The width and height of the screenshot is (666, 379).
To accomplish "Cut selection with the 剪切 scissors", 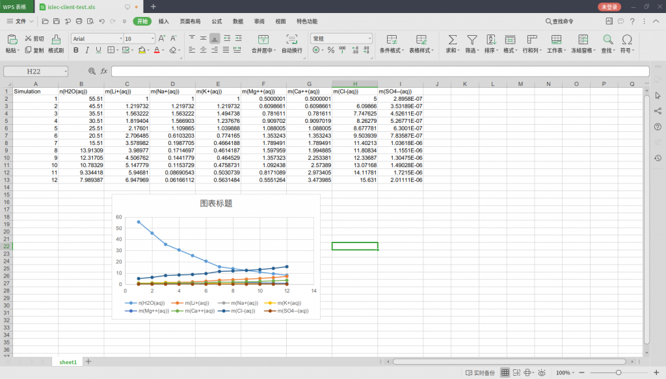I will [x=34, y=38].
